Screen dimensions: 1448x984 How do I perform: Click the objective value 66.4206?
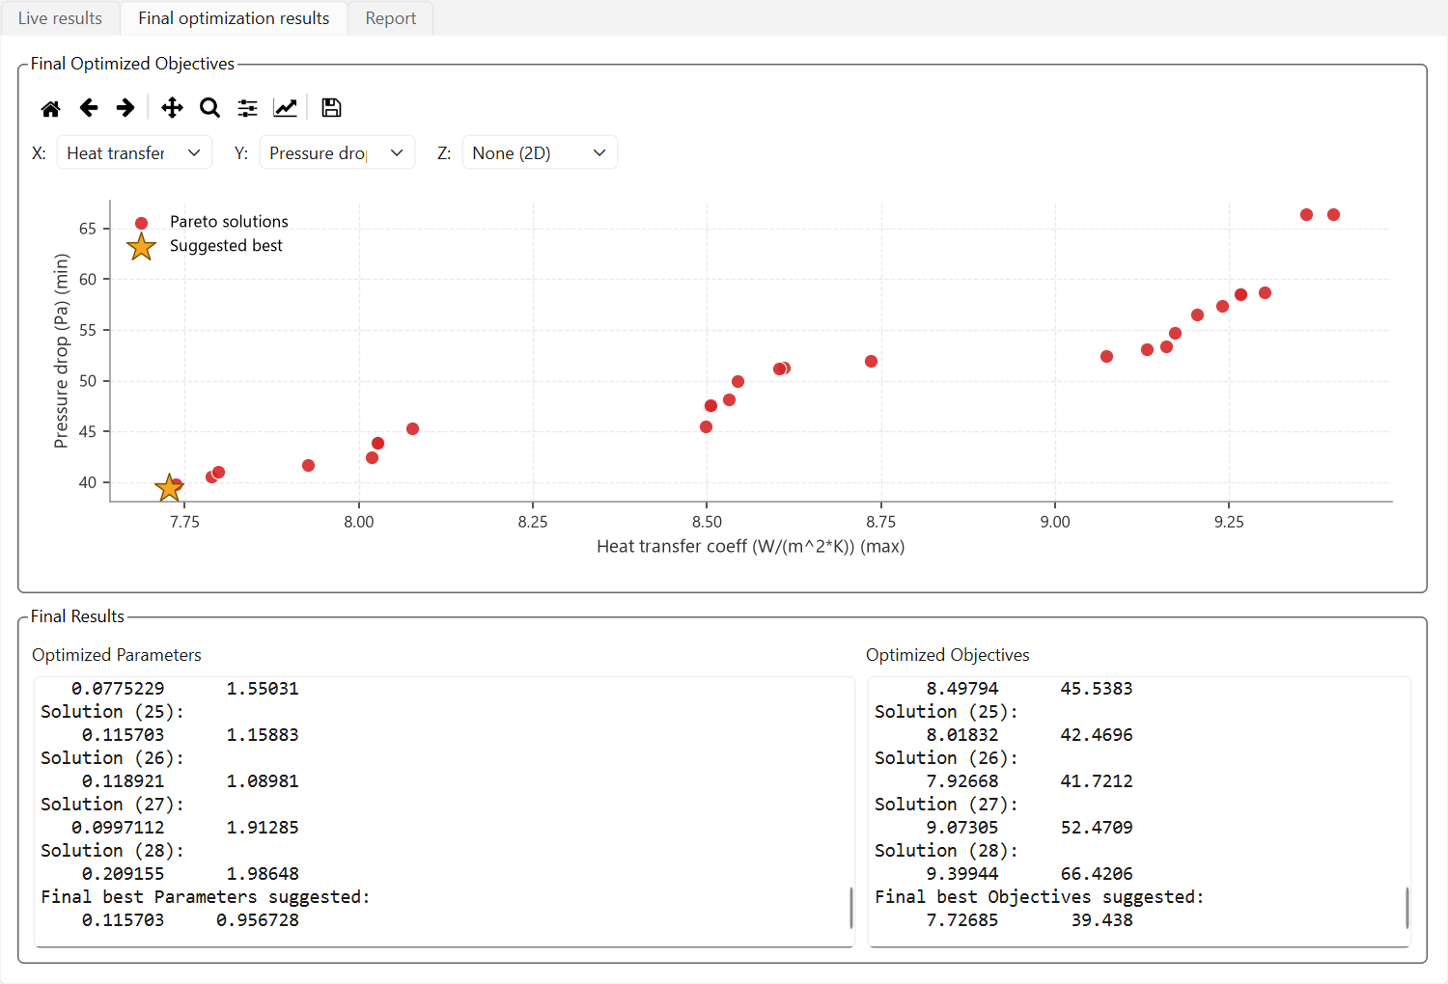(1097, 874)
